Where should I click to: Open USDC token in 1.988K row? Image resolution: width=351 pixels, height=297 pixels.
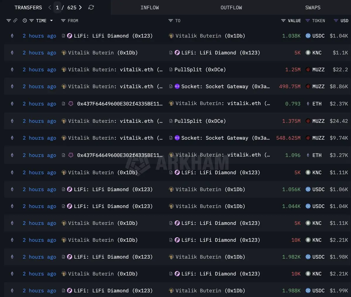click(315, 291)
